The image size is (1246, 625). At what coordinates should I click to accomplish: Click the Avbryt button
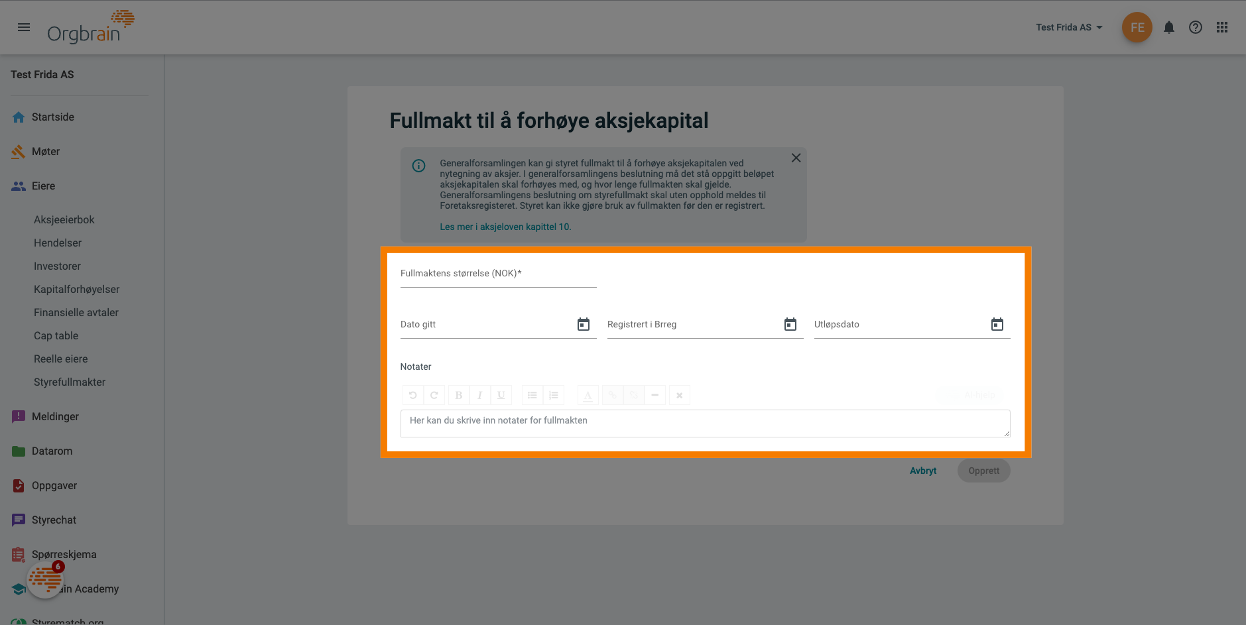923,471
